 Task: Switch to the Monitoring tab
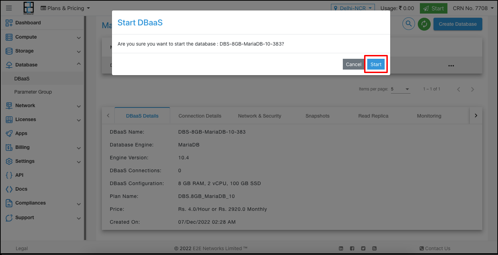[x=429, y=116]
